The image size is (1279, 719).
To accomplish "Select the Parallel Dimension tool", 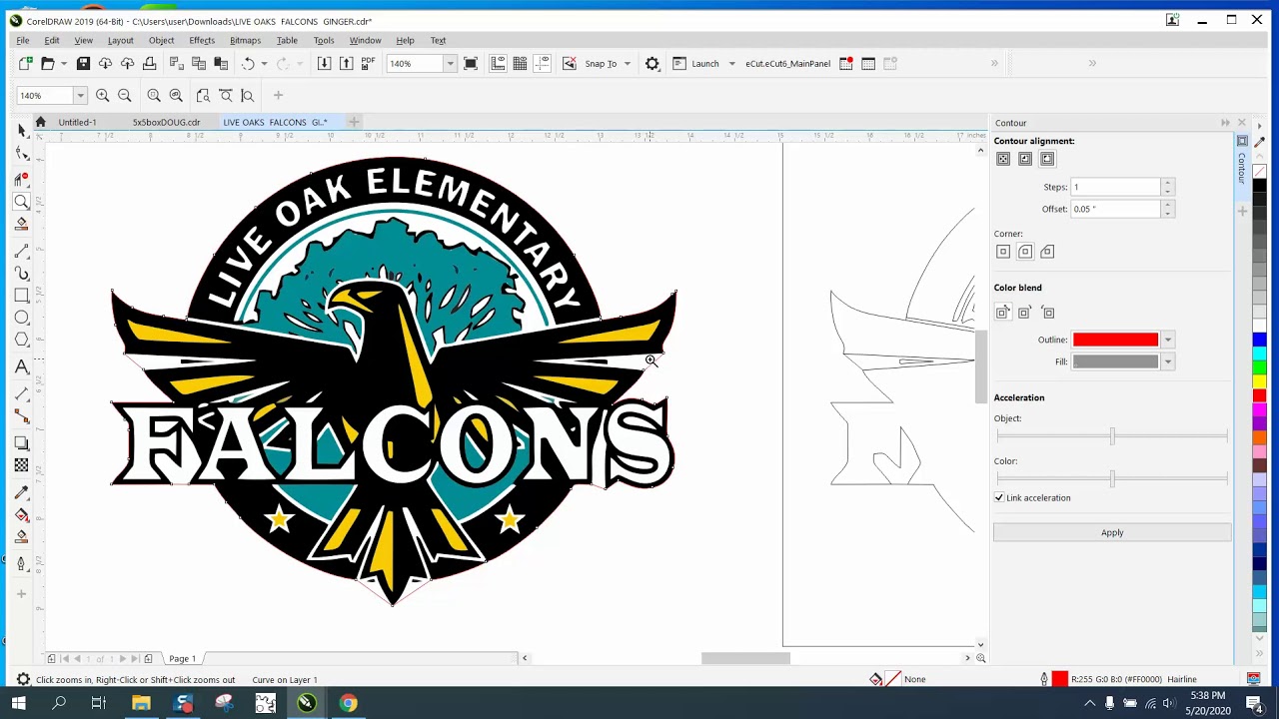I will pos(22,392).
